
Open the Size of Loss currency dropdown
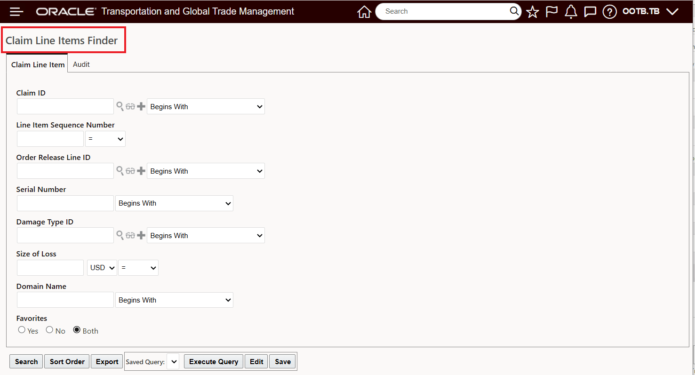(x=102, y=267)
